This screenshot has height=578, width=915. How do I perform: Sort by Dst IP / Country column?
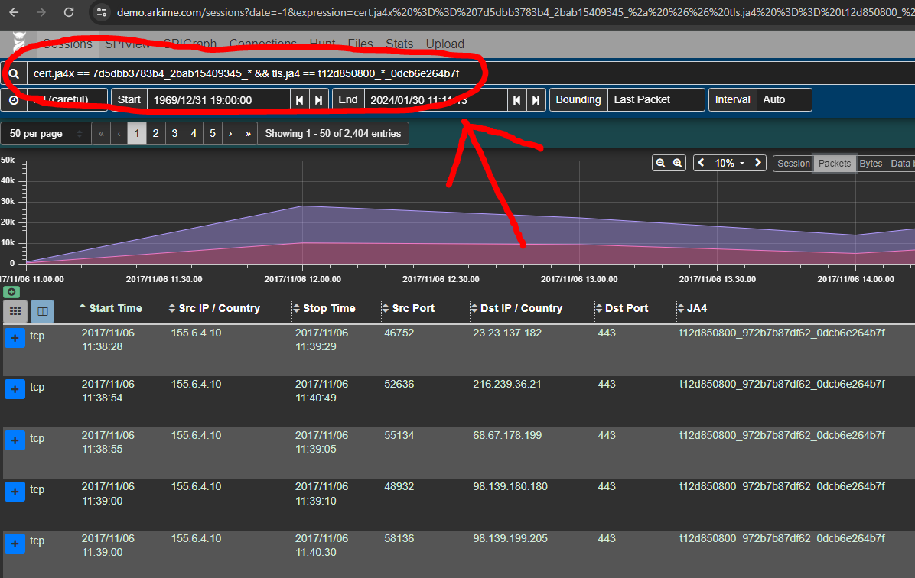(x=517, y=308)
